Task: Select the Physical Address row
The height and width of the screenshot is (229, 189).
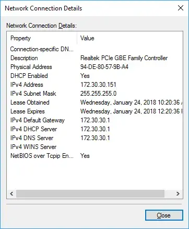Action: point(95,67)
